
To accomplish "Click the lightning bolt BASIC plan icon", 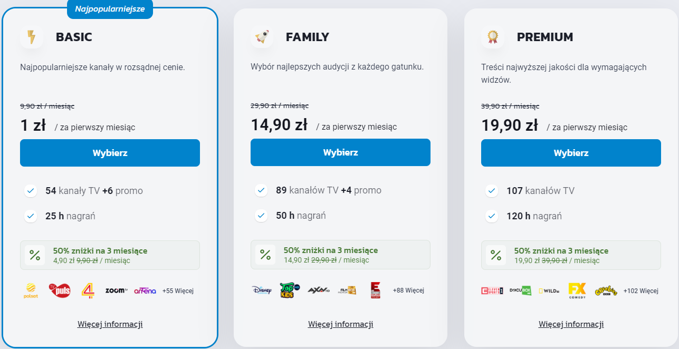I will pyautogui.click(x=32, y=37).
